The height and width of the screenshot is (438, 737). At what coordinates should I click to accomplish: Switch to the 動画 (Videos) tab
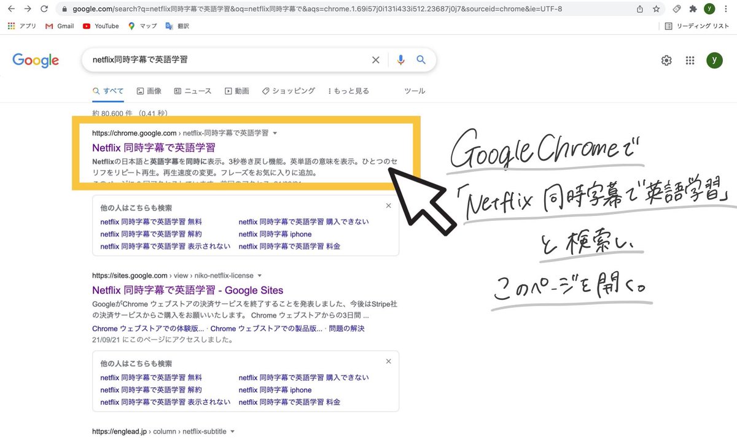237,91
